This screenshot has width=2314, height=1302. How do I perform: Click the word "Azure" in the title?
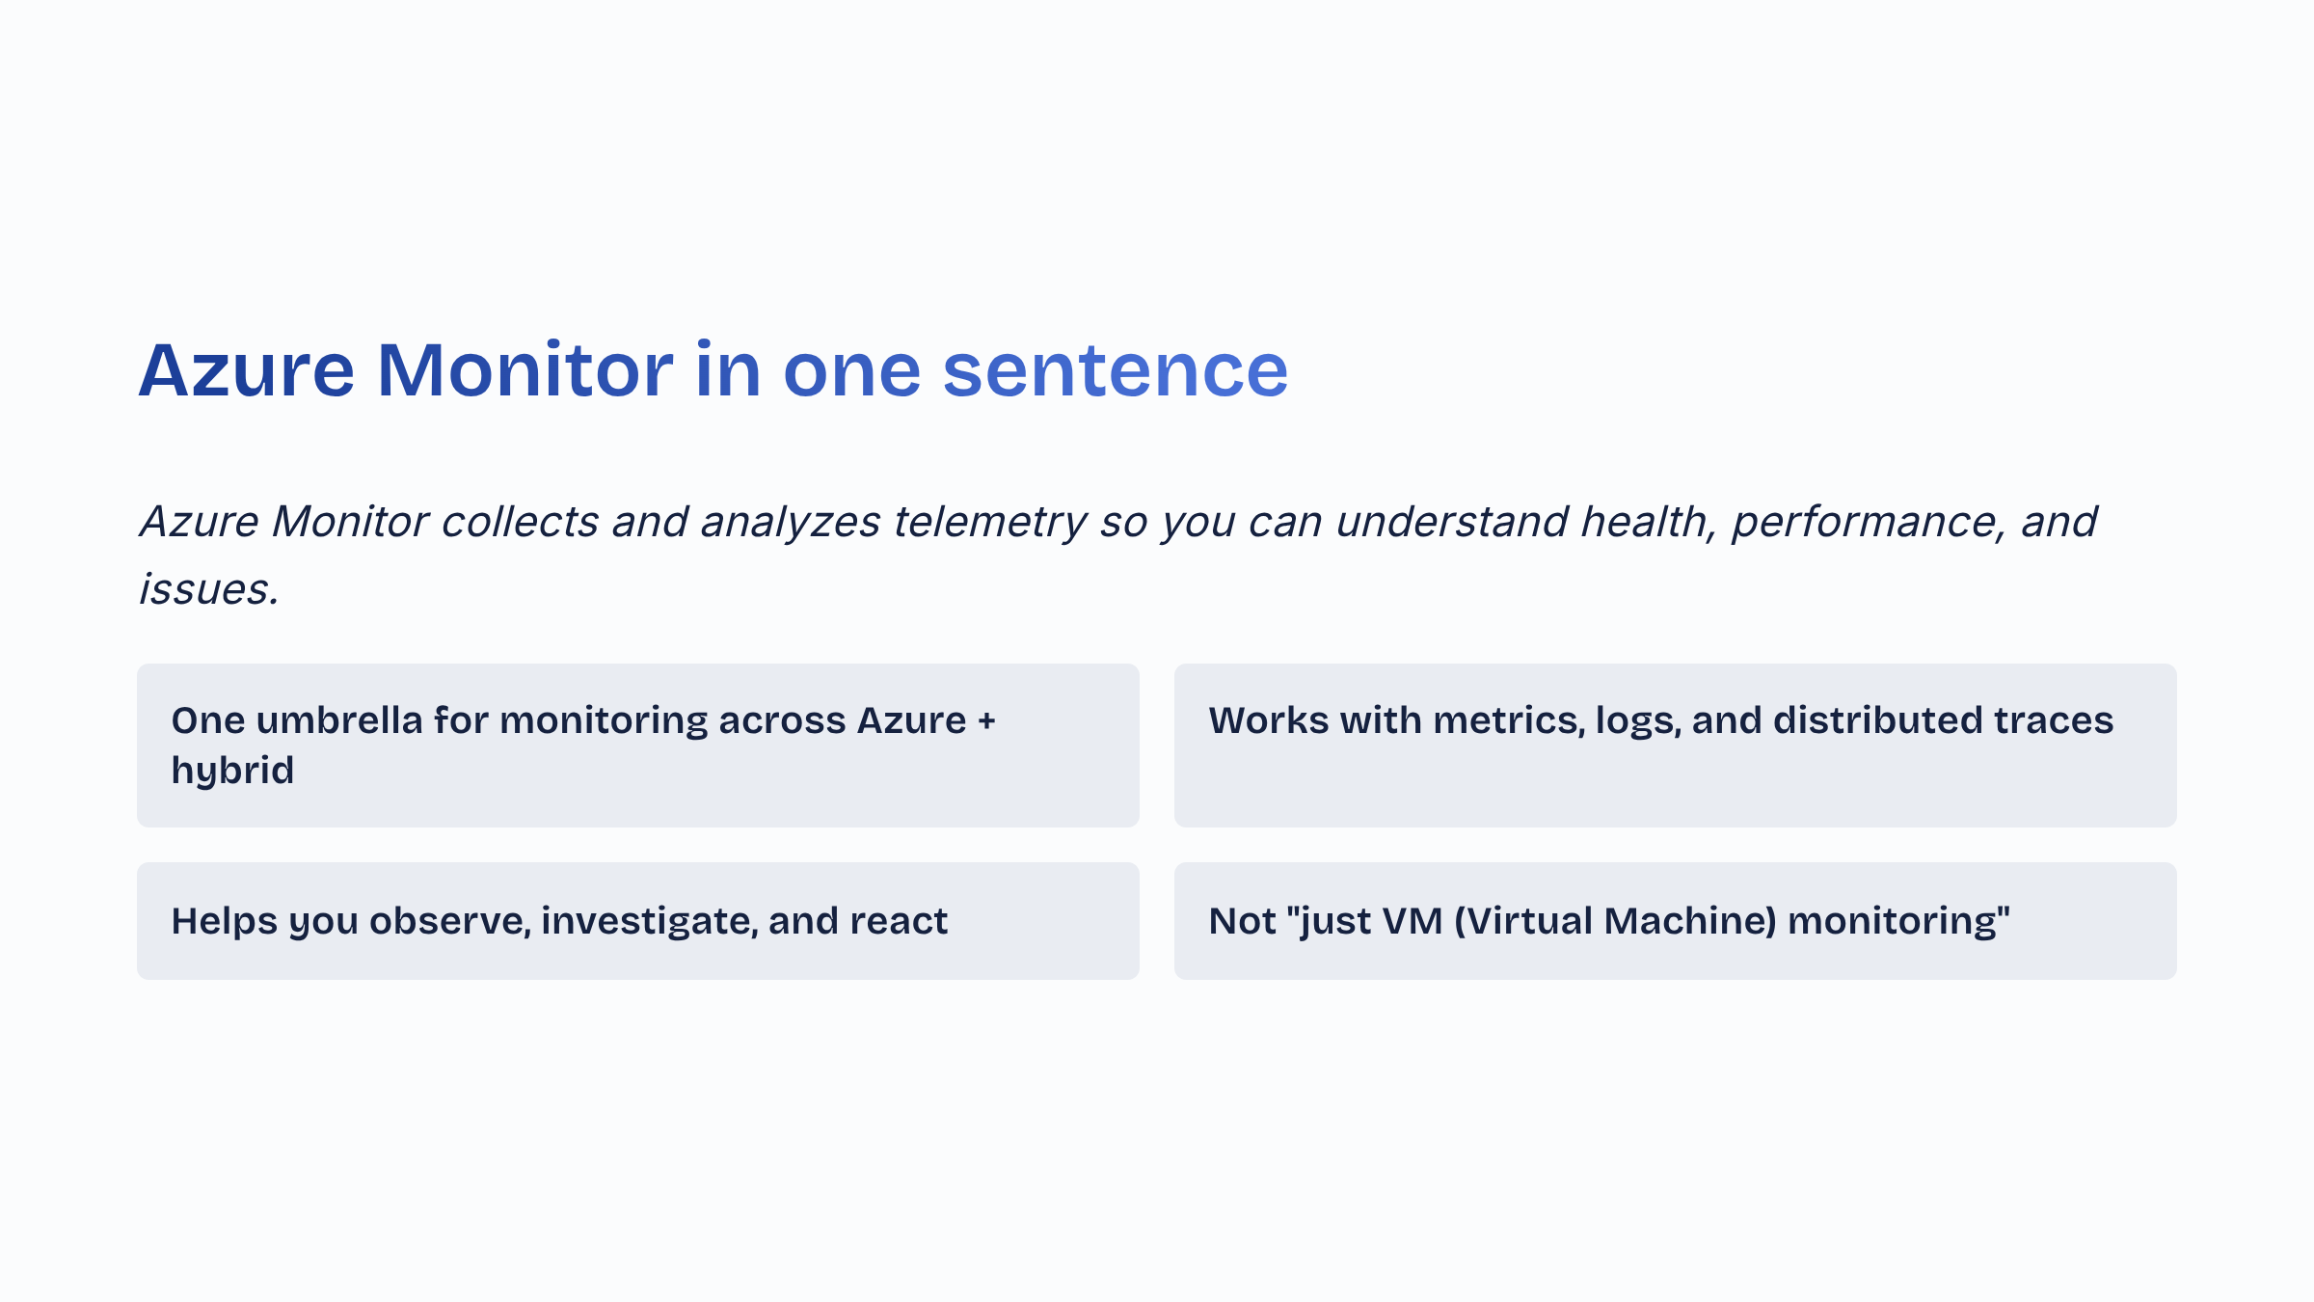(x=247, y=370)
